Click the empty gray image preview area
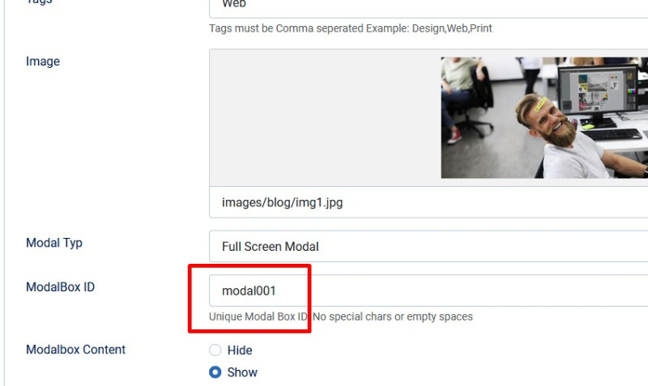Image resolution: width=648 pixels, height=386 pixels. 324,117
